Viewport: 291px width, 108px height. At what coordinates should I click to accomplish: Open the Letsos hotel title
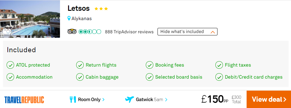pyautogui.click(x=79, y=8)
